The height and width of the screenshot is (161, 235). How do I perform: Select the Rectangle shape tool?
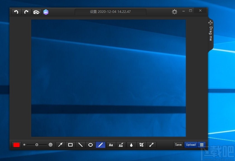coord(70,145)
